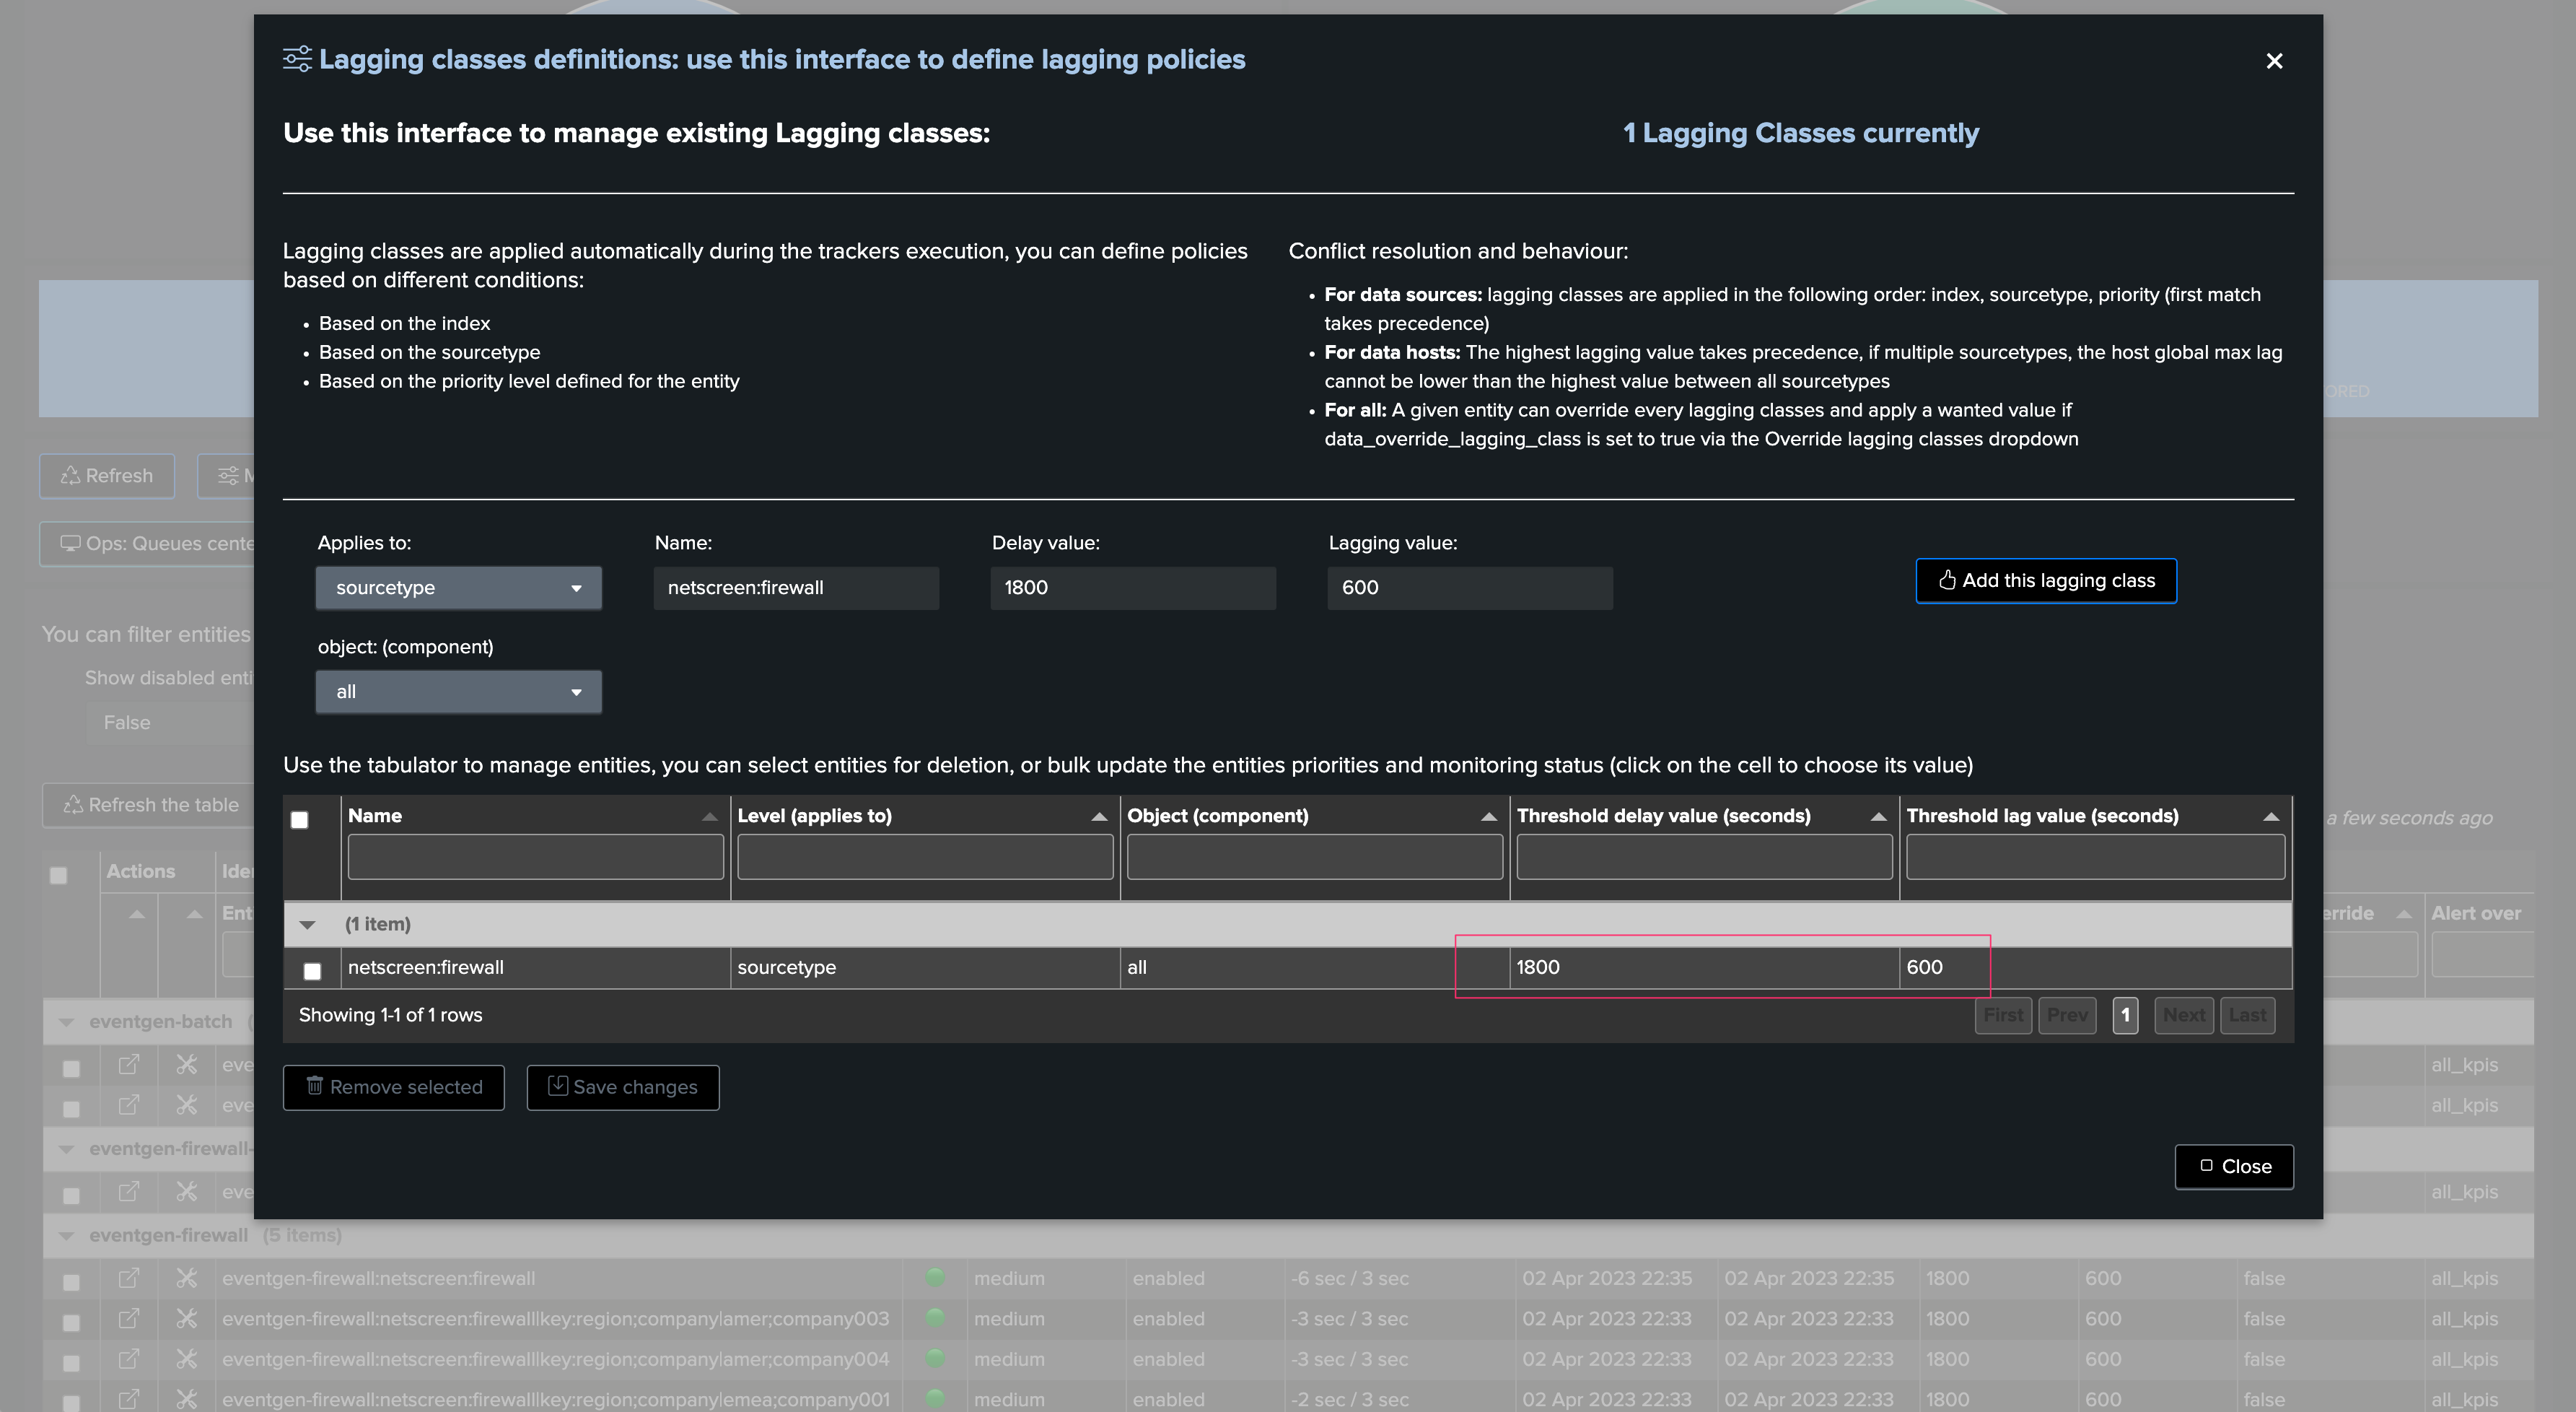Click the 'Remove selected' button

click(x=394, y=1086)
